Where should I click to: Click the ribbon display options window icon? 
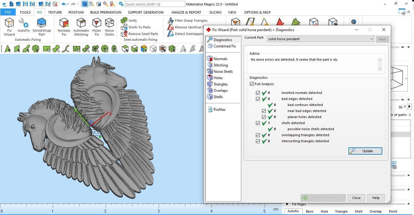[x=402, y=12]
